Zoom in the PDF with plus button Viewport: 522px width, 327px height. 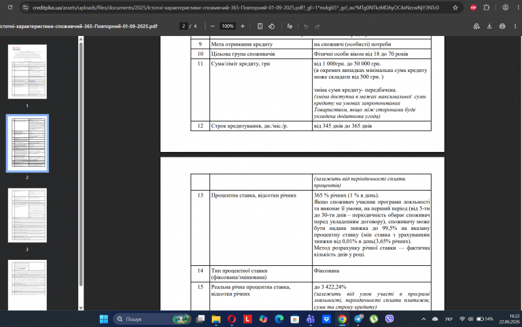pos(243,26)
